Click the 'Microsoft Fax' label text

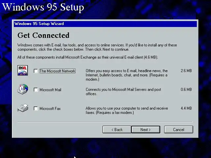[x=50, y=108]
